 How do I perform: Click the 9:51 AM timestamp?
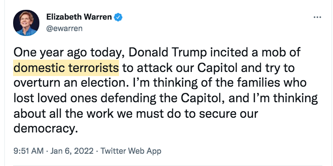click(28, 151)
